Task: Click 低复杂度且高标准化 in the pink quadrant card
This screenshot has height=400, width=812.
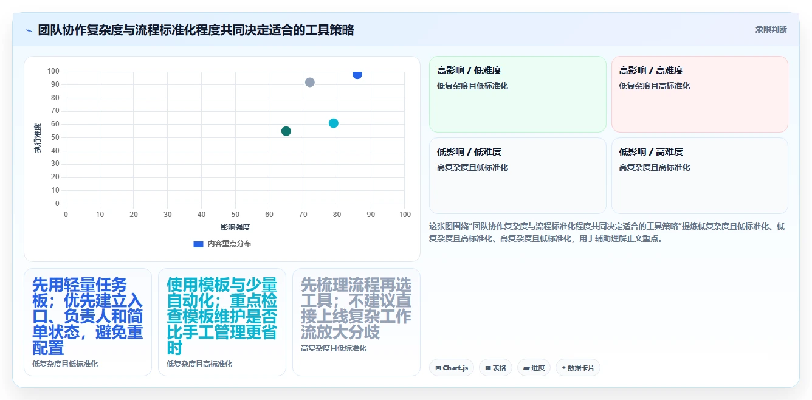Action: [x=655, y=86]
